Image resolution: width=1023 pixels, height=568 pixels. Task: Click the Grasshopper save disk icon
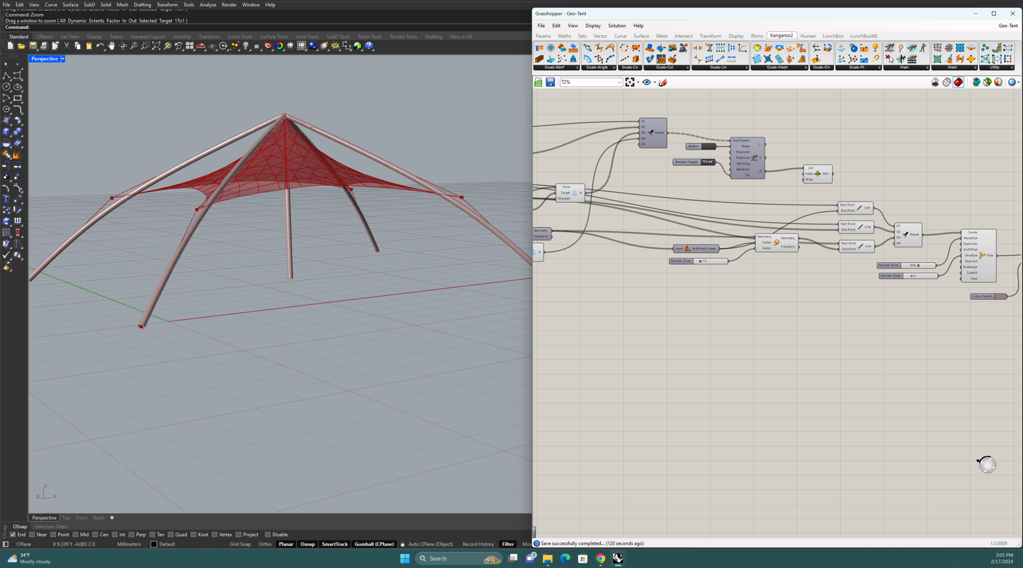tap(550, 82)
